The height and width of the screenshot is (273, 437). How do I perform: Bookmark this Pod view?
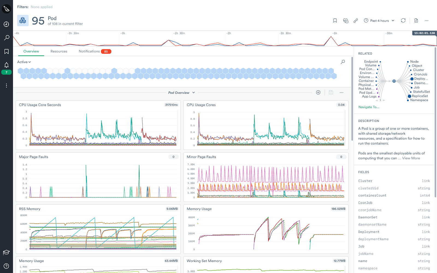click(x=335, y=21)
